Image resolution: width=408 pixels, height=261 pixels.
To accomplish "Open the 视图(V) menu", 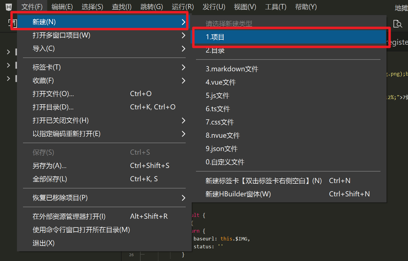I will 245,7.
